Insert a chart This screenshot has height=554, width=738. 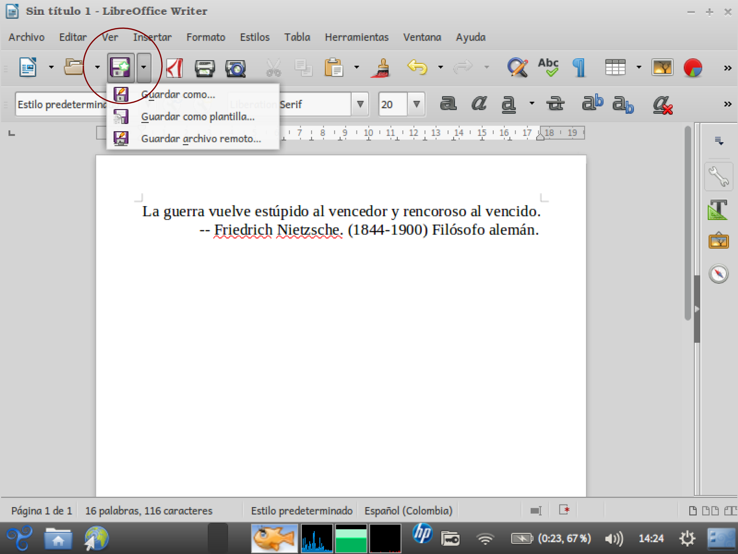[x=693, y=68]
